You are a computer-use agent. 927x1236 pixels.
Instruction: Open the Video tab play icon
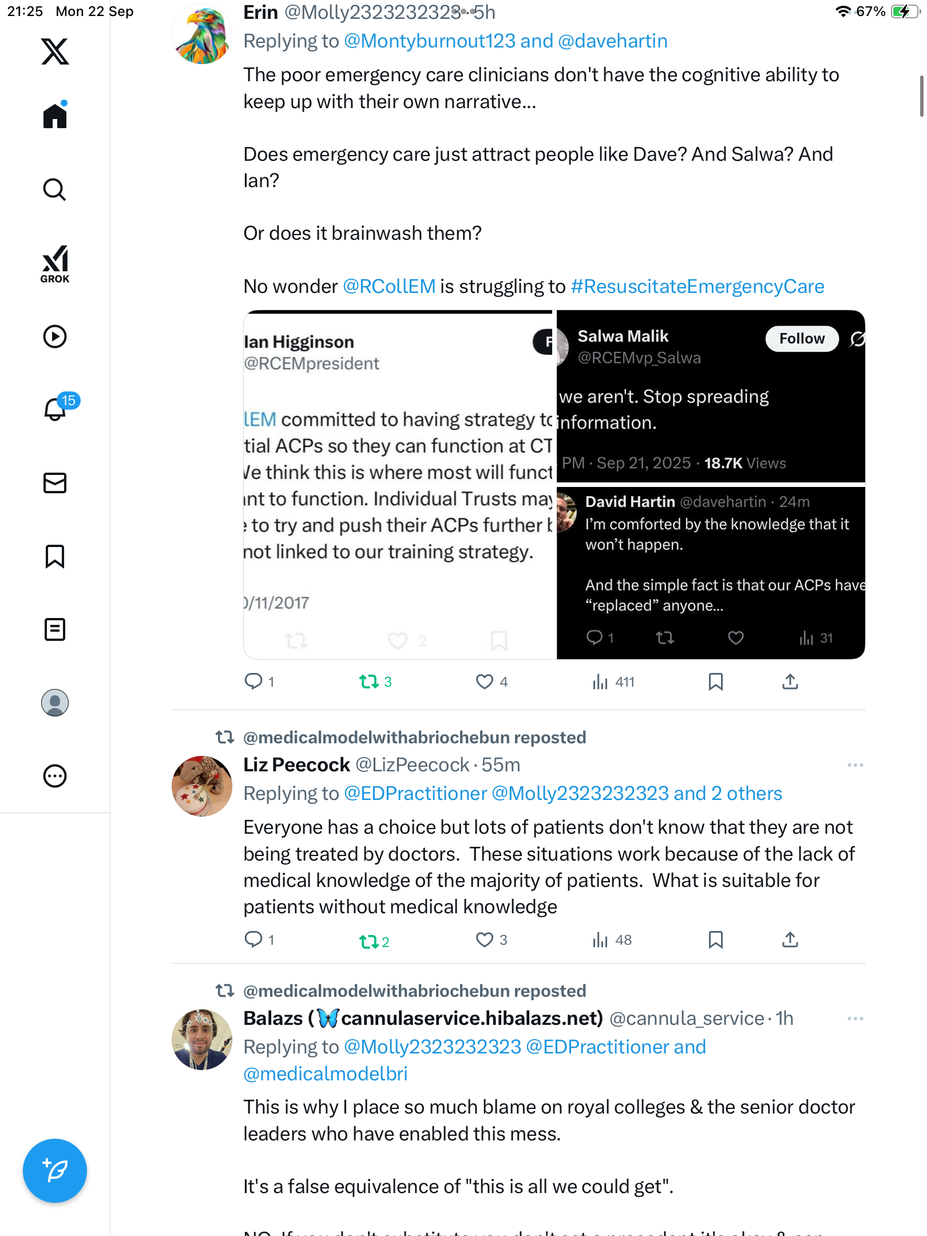click(x=55, y=336)
